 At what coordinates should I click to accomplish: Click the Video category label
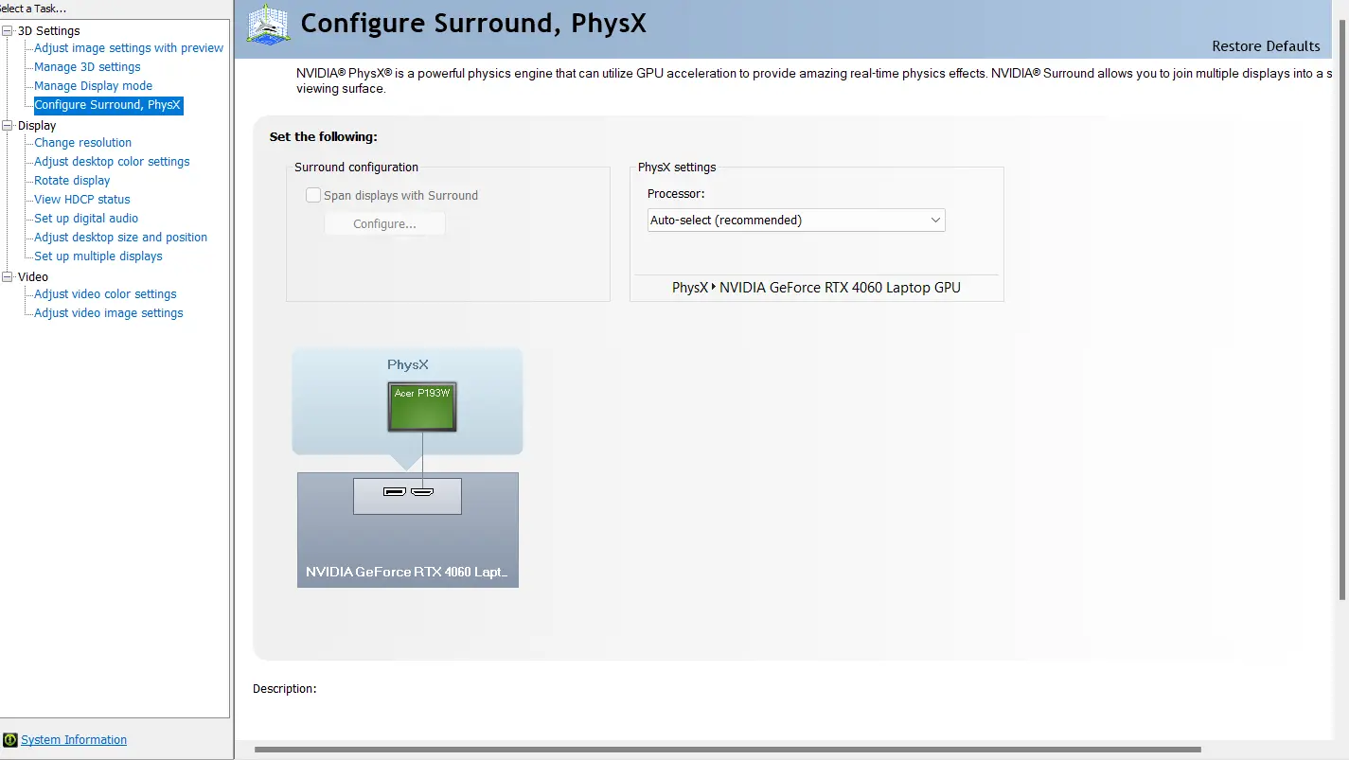pyautogui.click(x=33, y=277)
